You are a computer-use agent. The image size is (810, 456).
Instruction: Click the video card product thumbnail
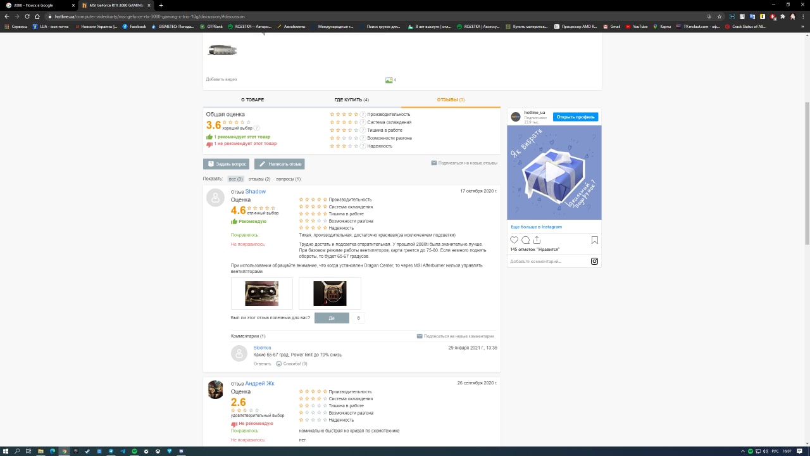[x=222, y=50]
